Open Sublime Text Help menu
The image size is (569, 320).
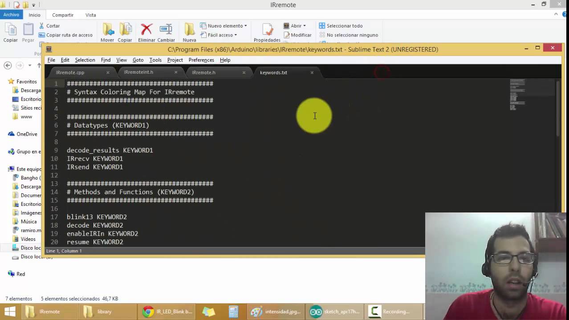[225, 60]
